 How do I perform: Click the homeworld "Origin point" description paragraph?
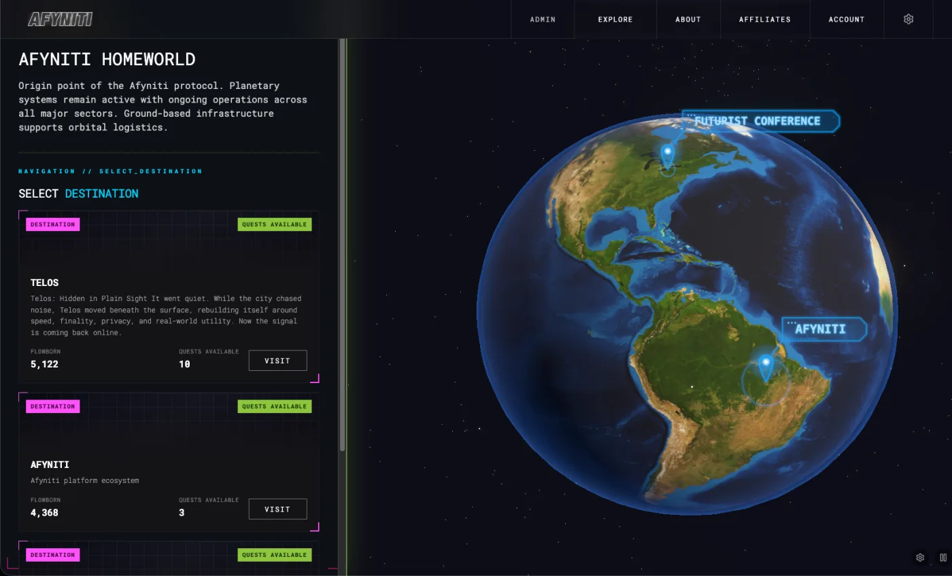(163, 107)
